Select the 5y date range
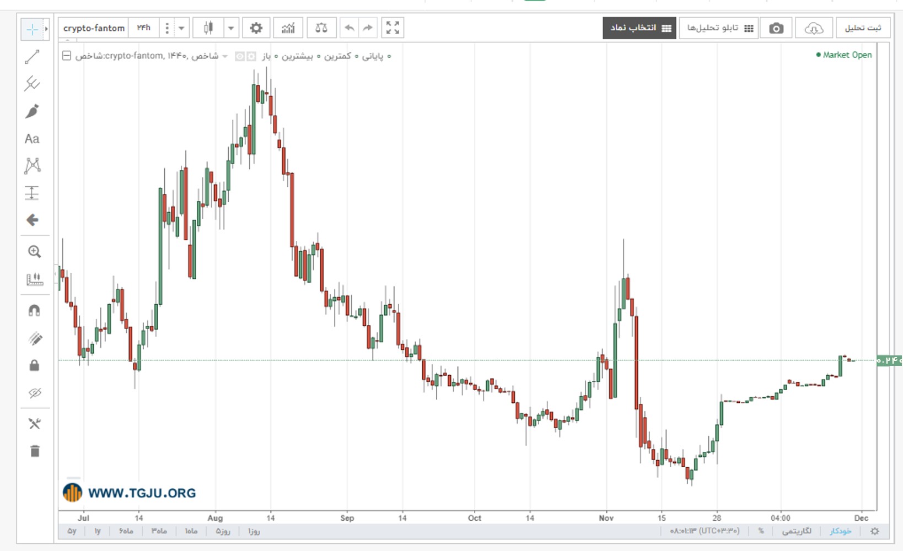The height and width of the screenshot is (551, 903). pyautogui.click(x=72, y=531)
